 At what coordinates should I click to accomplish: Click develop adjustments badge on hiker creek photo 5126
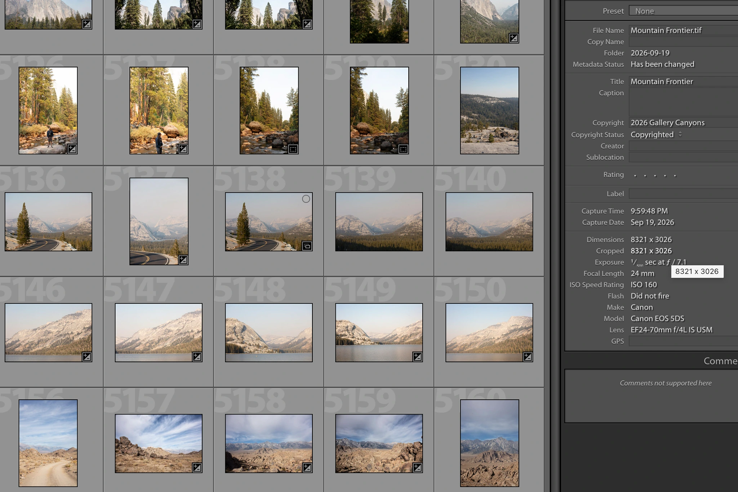tap(72, 149)
